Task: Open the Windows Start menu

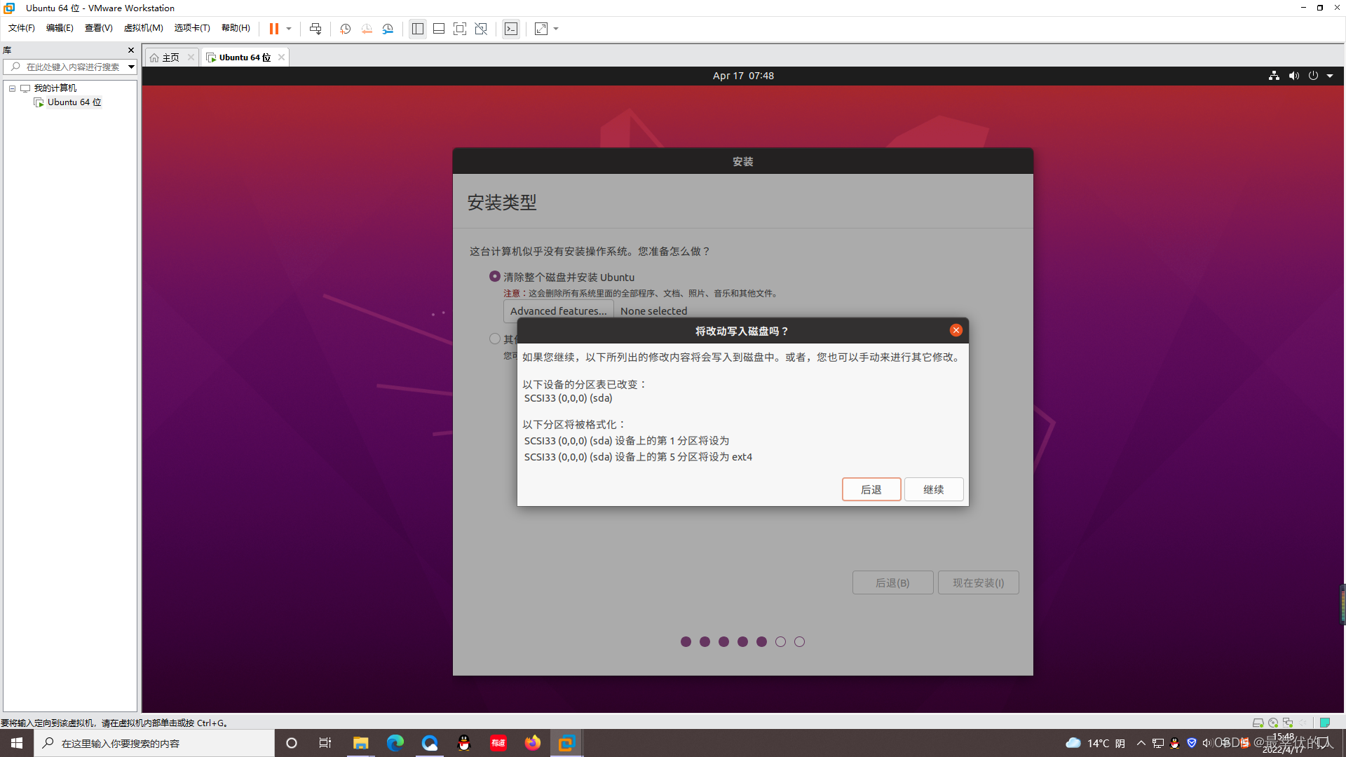Action: (x=17, y=743)
